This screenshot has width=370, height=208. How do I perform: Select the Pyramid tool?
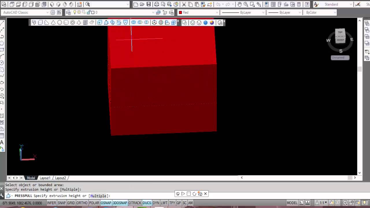pyautogui.click(x=79, y=23)
